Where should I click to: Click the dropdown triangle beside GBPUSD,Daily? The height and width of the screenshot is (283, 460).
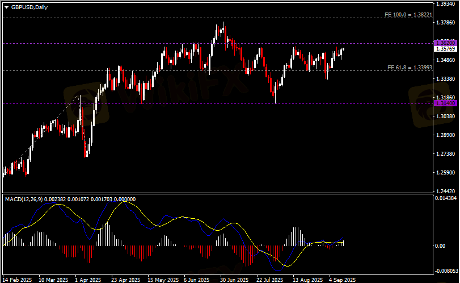click(x=6, y=7)
